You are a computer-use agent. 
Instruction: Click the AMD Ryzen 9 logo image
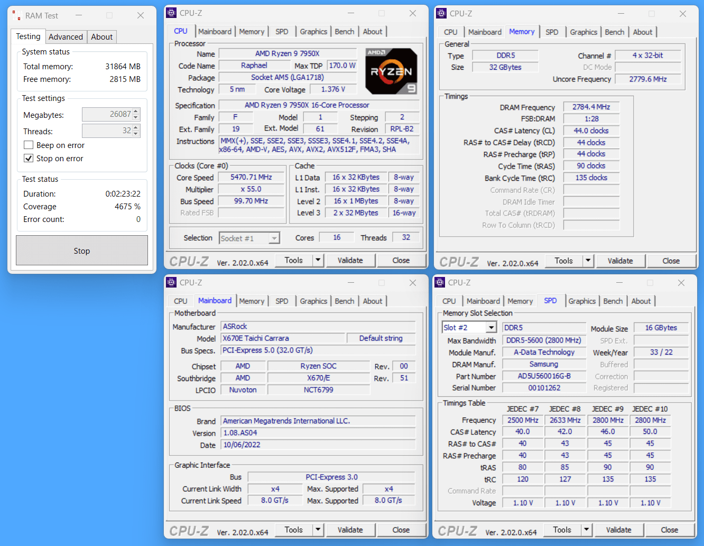[392, 71]
